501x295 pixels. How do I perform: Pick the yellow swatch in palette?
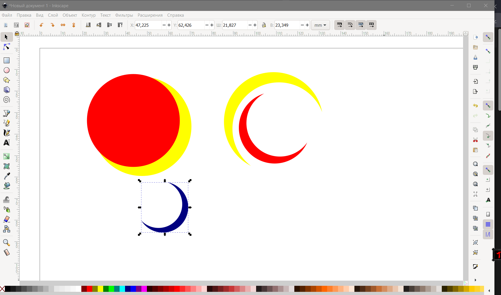100,289
